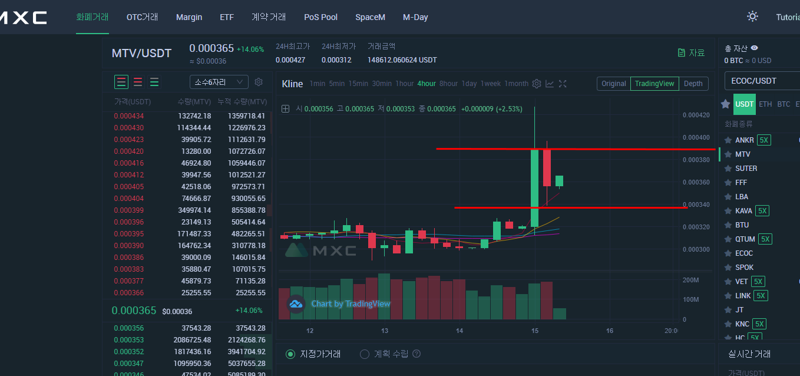This screenshot has height=376, width=800.
Task: Expand Kline chart to fullscreen
Action: (x=563, y=84)
